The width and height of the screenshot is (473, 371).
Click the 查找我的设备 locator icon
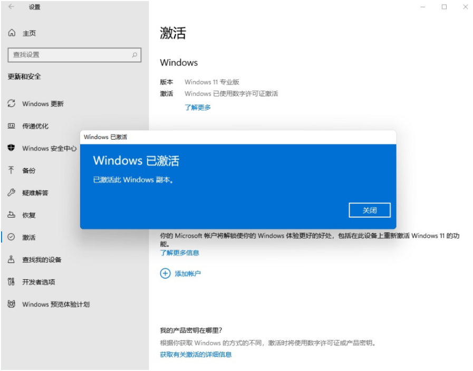pos(12,259)
